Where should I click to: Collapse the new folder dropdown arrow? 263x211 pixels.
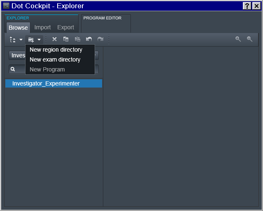click(x=39, y=40)
